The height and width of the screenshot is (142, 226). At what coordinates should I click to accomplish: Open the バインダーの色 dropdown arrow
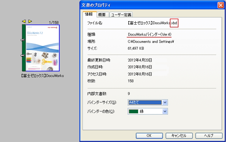165,111
